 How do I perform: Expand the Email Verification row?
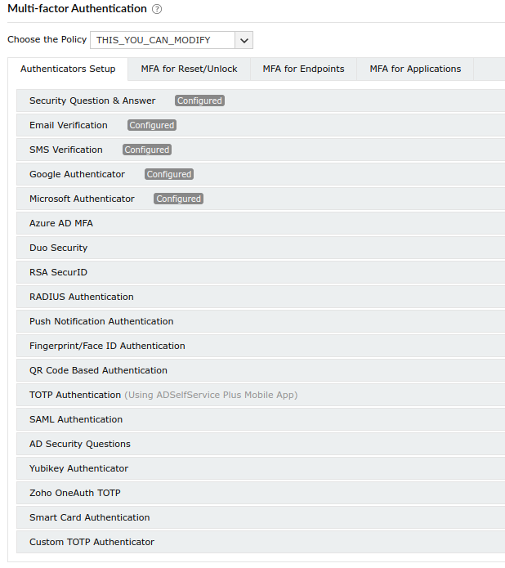[x=69, y=125]
